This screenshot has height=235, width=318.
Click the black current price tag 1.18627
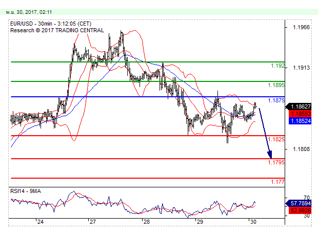pos(299,106)
